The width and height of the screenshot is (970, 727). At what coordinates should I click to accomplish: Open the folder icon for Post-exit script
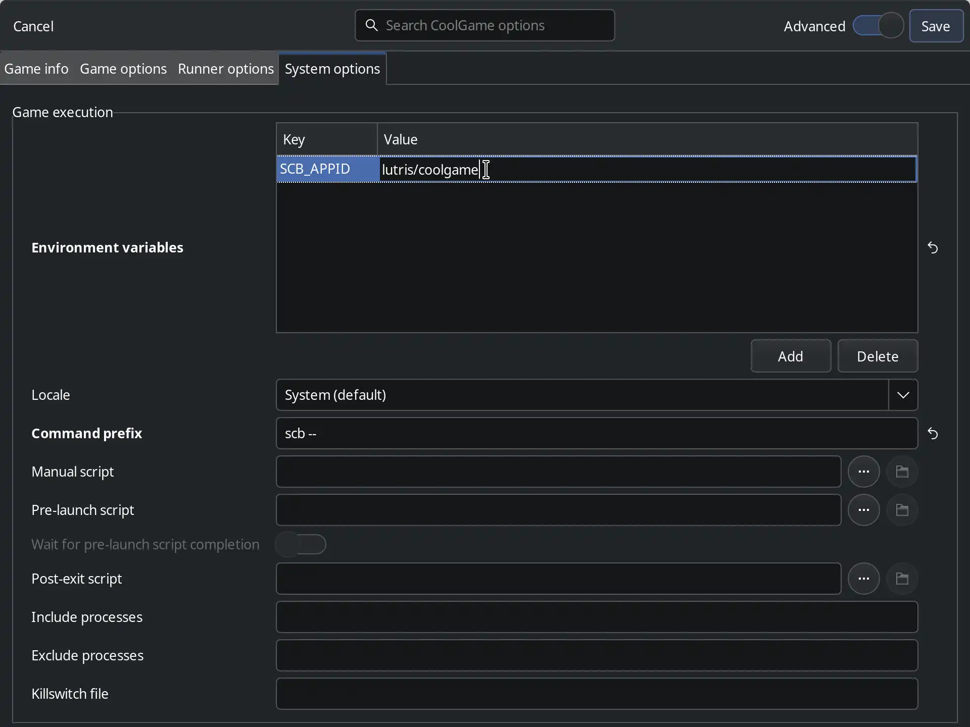point(902,579)
